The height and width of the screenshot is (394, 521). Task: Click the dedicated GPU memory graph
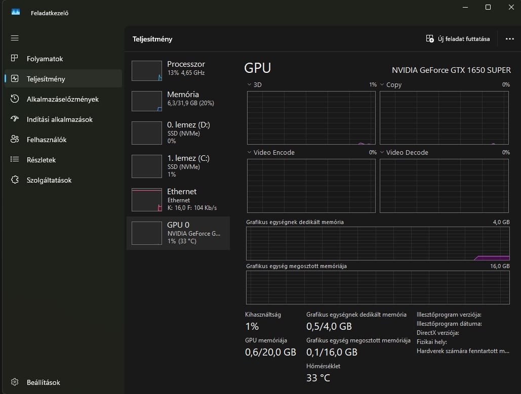click(x=378, y=243)
